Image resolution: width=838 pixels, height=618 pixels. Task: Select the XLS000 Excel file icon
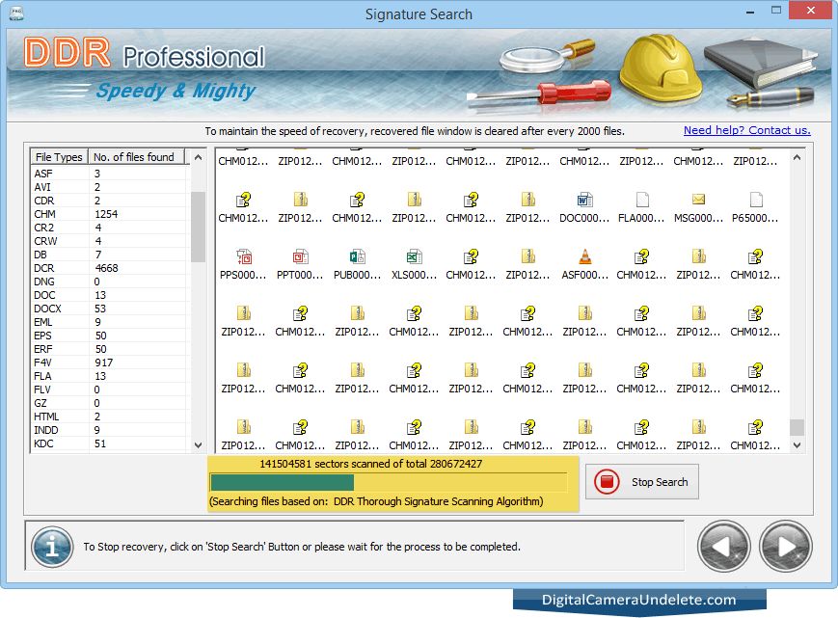(x=414, y=257)
